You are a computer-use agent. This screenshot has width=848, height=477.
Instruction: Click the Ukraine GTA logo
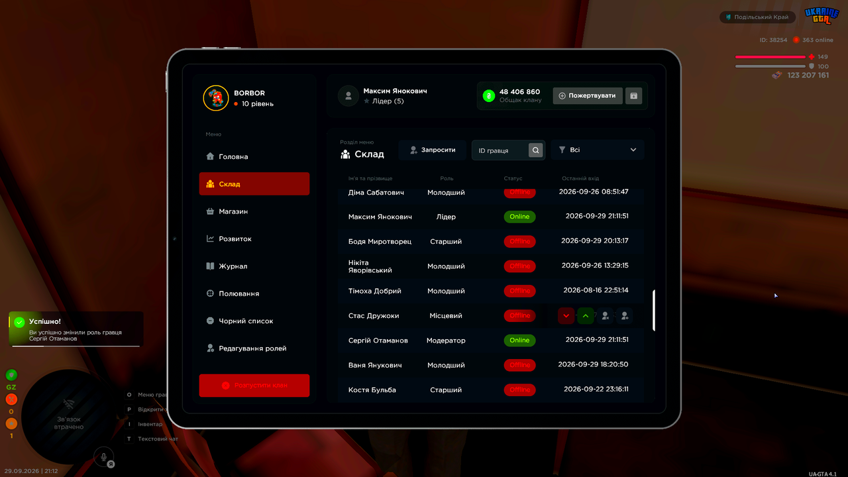coord(822,16)
